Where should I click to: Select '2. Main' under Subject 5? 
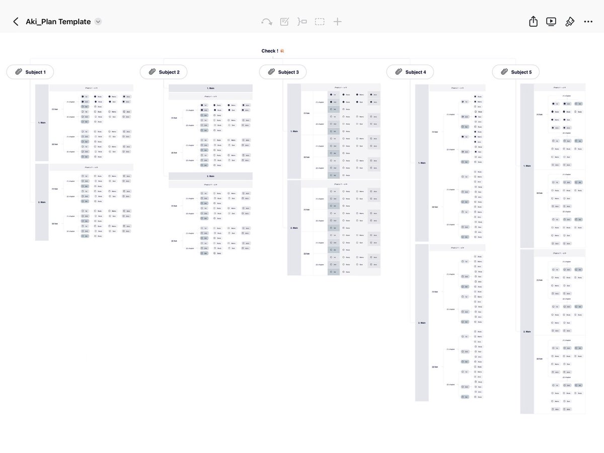(527, 332)
